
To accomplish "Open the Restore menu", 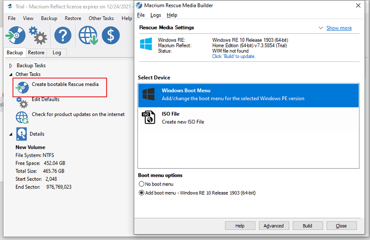I will click(73, 18).
